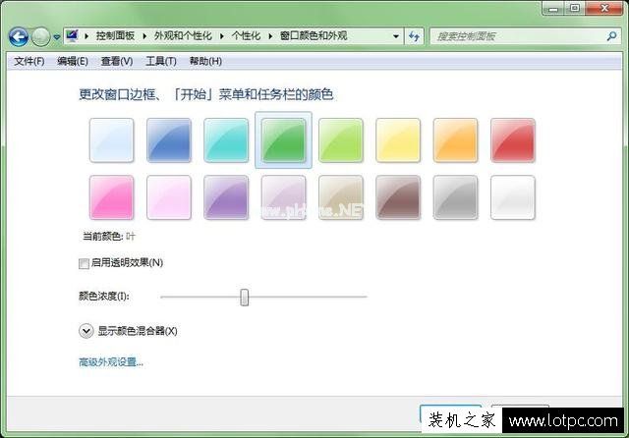Select the grey slate color swatch
This screenshot has width=629, height=438.
pyautogui.click(x=456, y=197)
